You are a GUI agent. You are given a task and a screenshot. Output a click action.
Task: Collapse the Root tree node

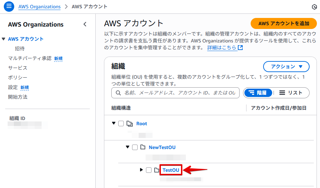114,123
